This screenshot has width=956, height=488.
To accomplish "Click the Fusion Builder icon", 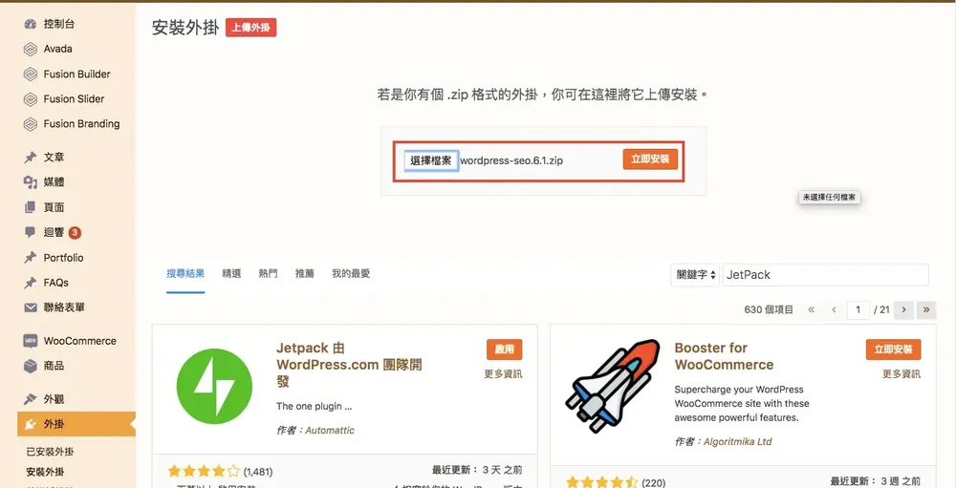I will (30, 74).
